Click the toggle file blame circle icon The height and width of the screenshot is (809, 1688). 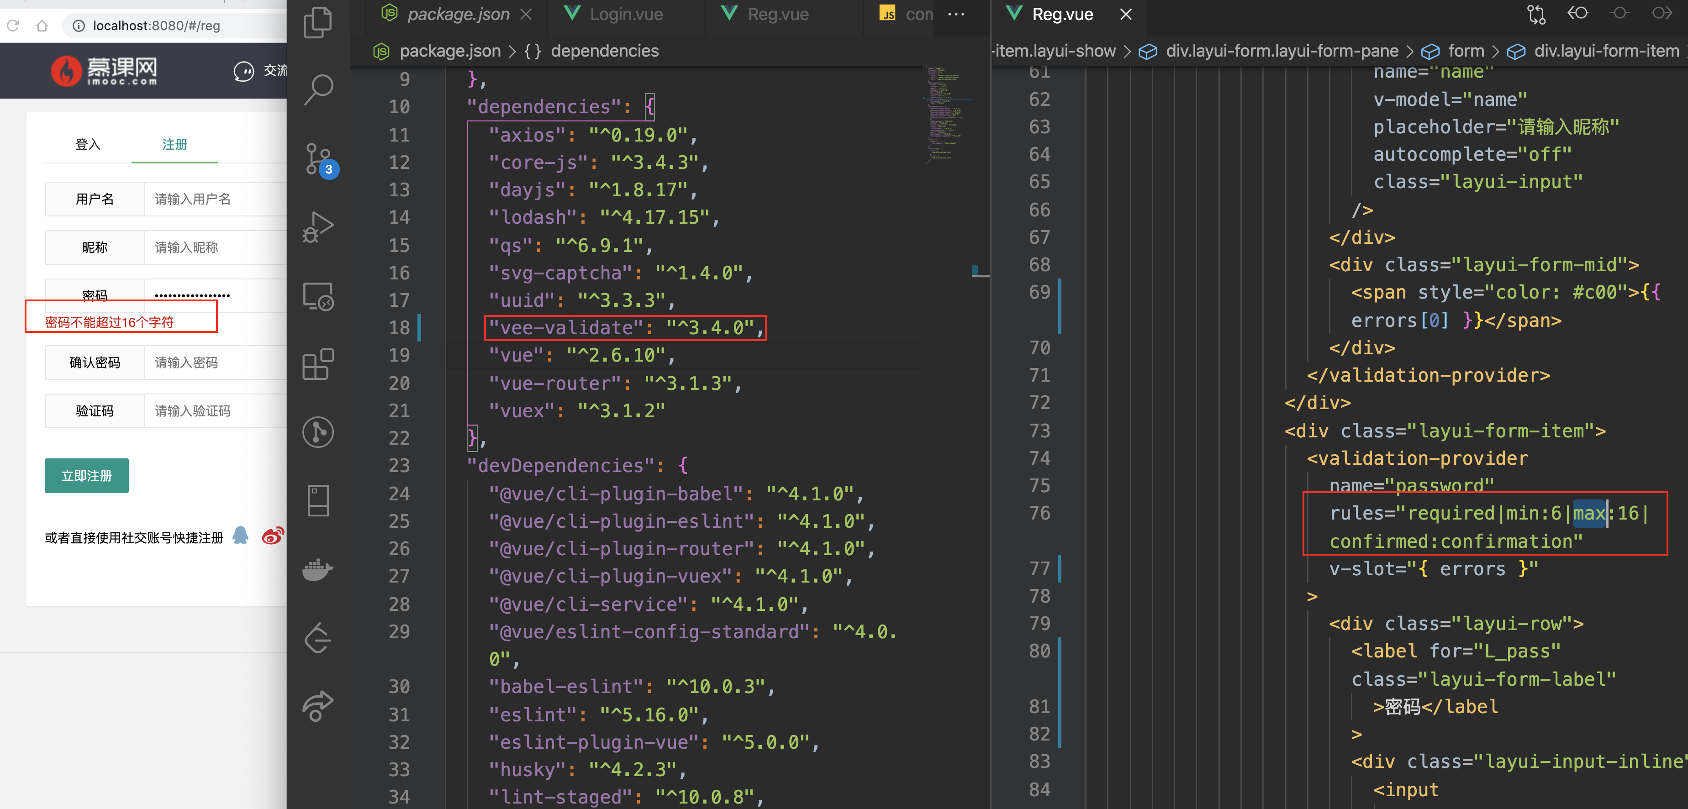[x=1620, y=14]
